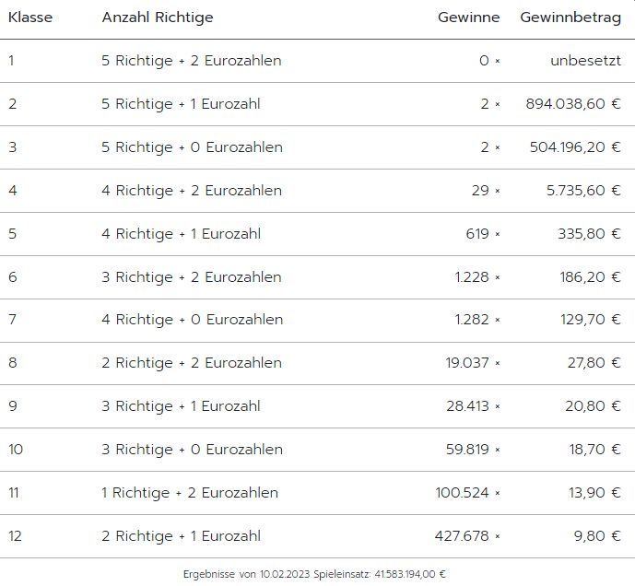Select the unbesetzt amount in class 1
The image size is (635, 586).
(x=585, y=61)
